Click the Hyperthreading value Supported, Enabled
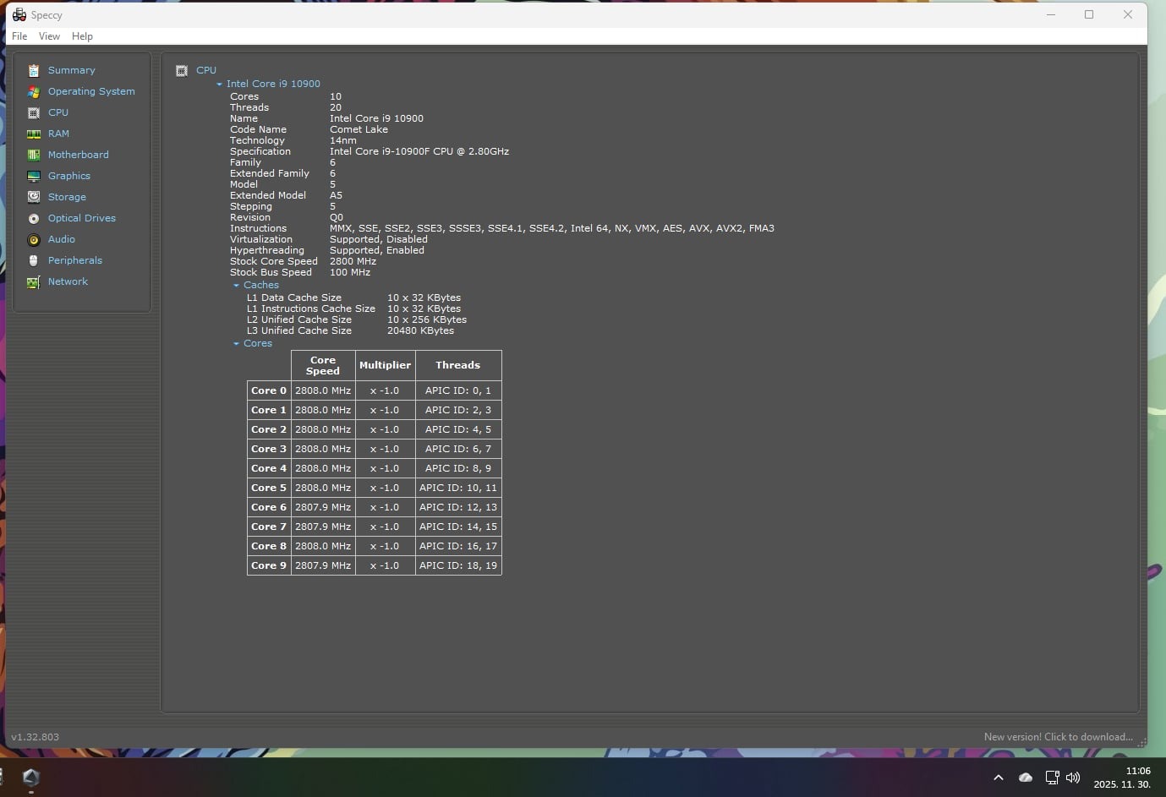Screen dimensions: 1166x797 377,250
